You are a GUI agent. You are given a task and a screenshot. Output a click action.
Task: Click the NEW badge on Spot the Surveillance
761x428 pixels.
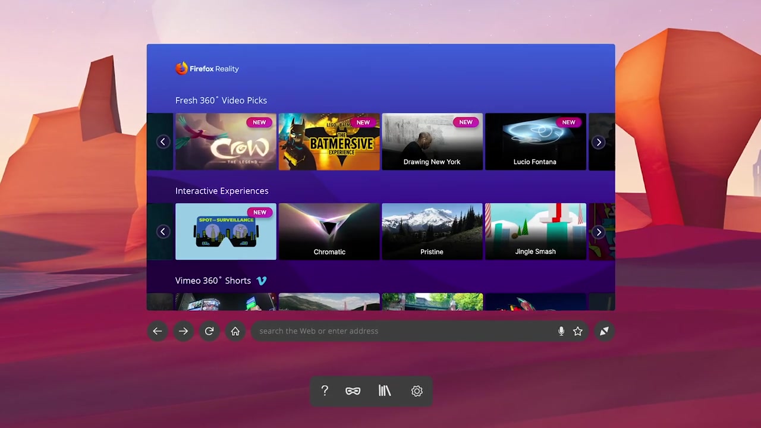pyautogui.click(x=260, y=212)
